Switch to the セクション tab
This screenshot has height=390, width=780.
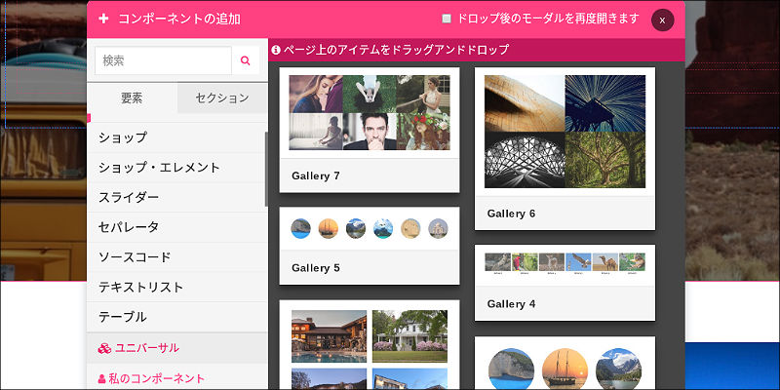tap(222, 98)
